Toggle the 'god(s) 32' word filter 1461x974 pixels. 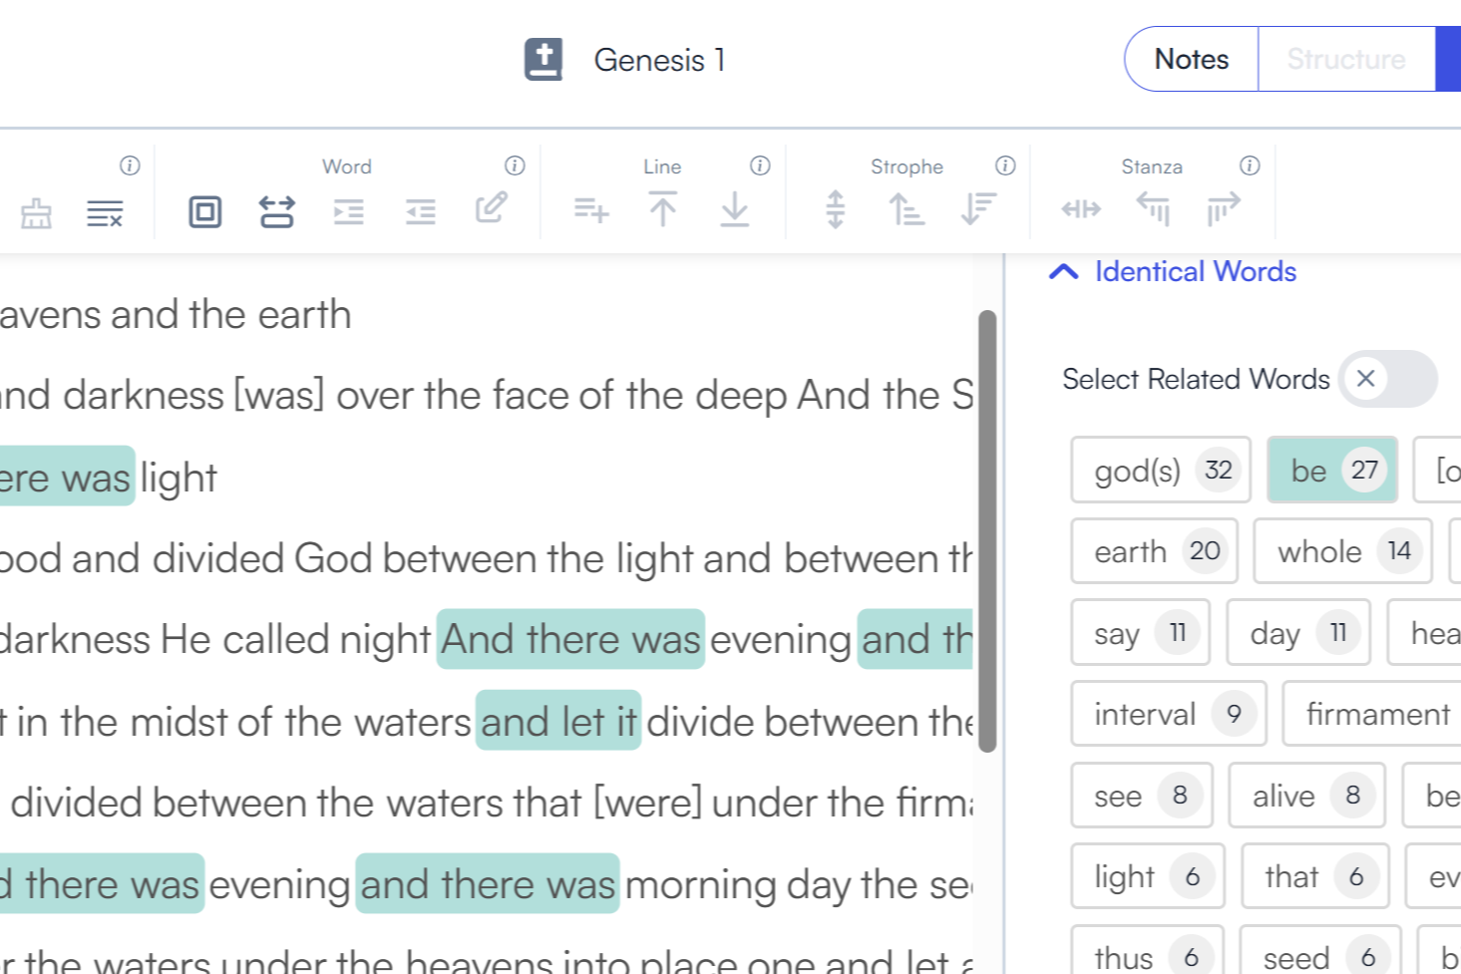pos(1160,470)
